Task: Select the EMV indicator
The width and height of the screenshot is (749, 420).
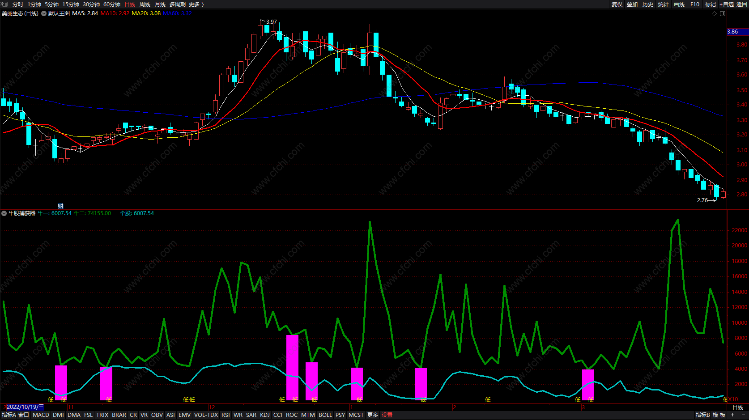Action: coord(184,415)
